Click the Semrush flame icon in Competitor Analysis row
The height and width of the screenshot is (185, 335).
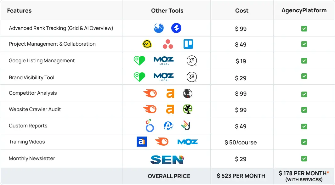click(150, 93)
